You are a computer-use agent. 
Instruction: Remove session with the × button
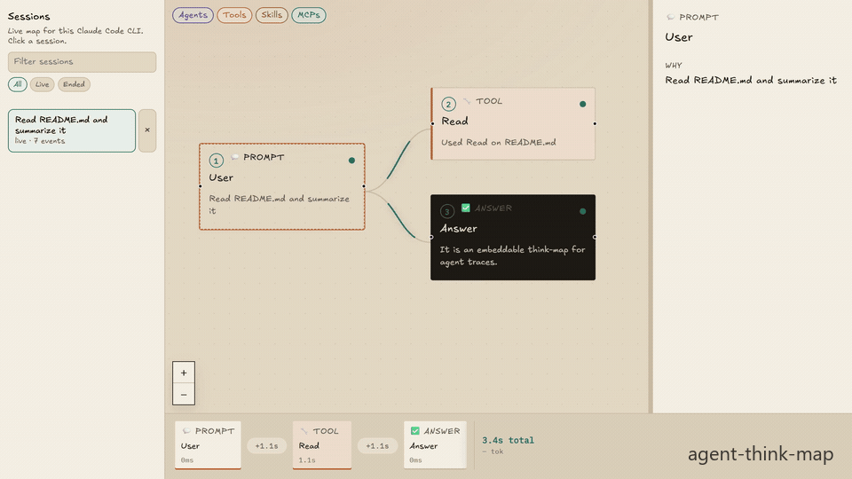pos(147,130)
